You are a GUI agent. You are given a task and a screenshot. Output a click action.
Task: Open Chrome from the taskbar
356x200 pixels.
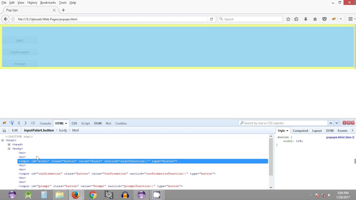click(x=93, y=195)
